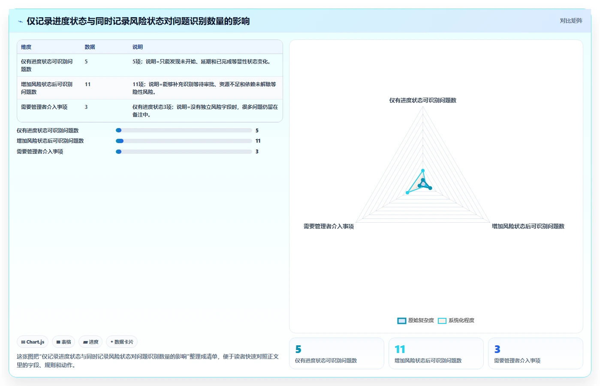Select the 进度 tag chip

click(90, 342)
